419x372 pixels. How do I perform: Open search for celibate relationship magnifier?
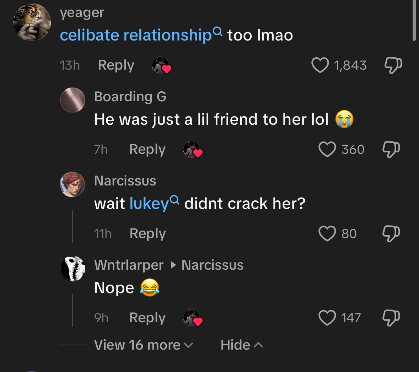pos(218,32)
